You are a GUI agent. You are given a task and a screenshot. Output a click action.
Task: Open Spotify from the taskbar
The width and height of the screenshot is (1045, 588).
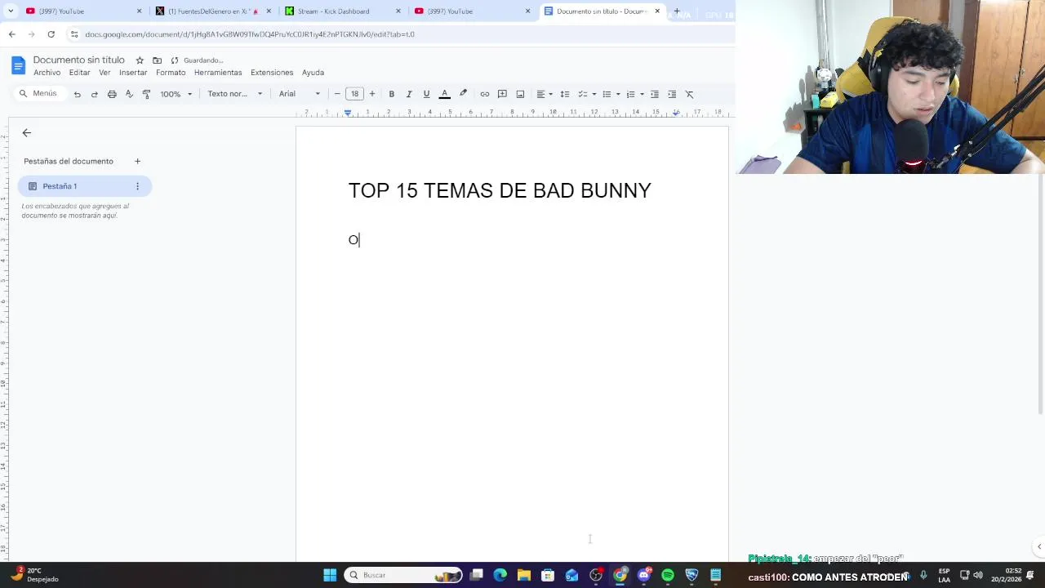click(x=668, y=575)
